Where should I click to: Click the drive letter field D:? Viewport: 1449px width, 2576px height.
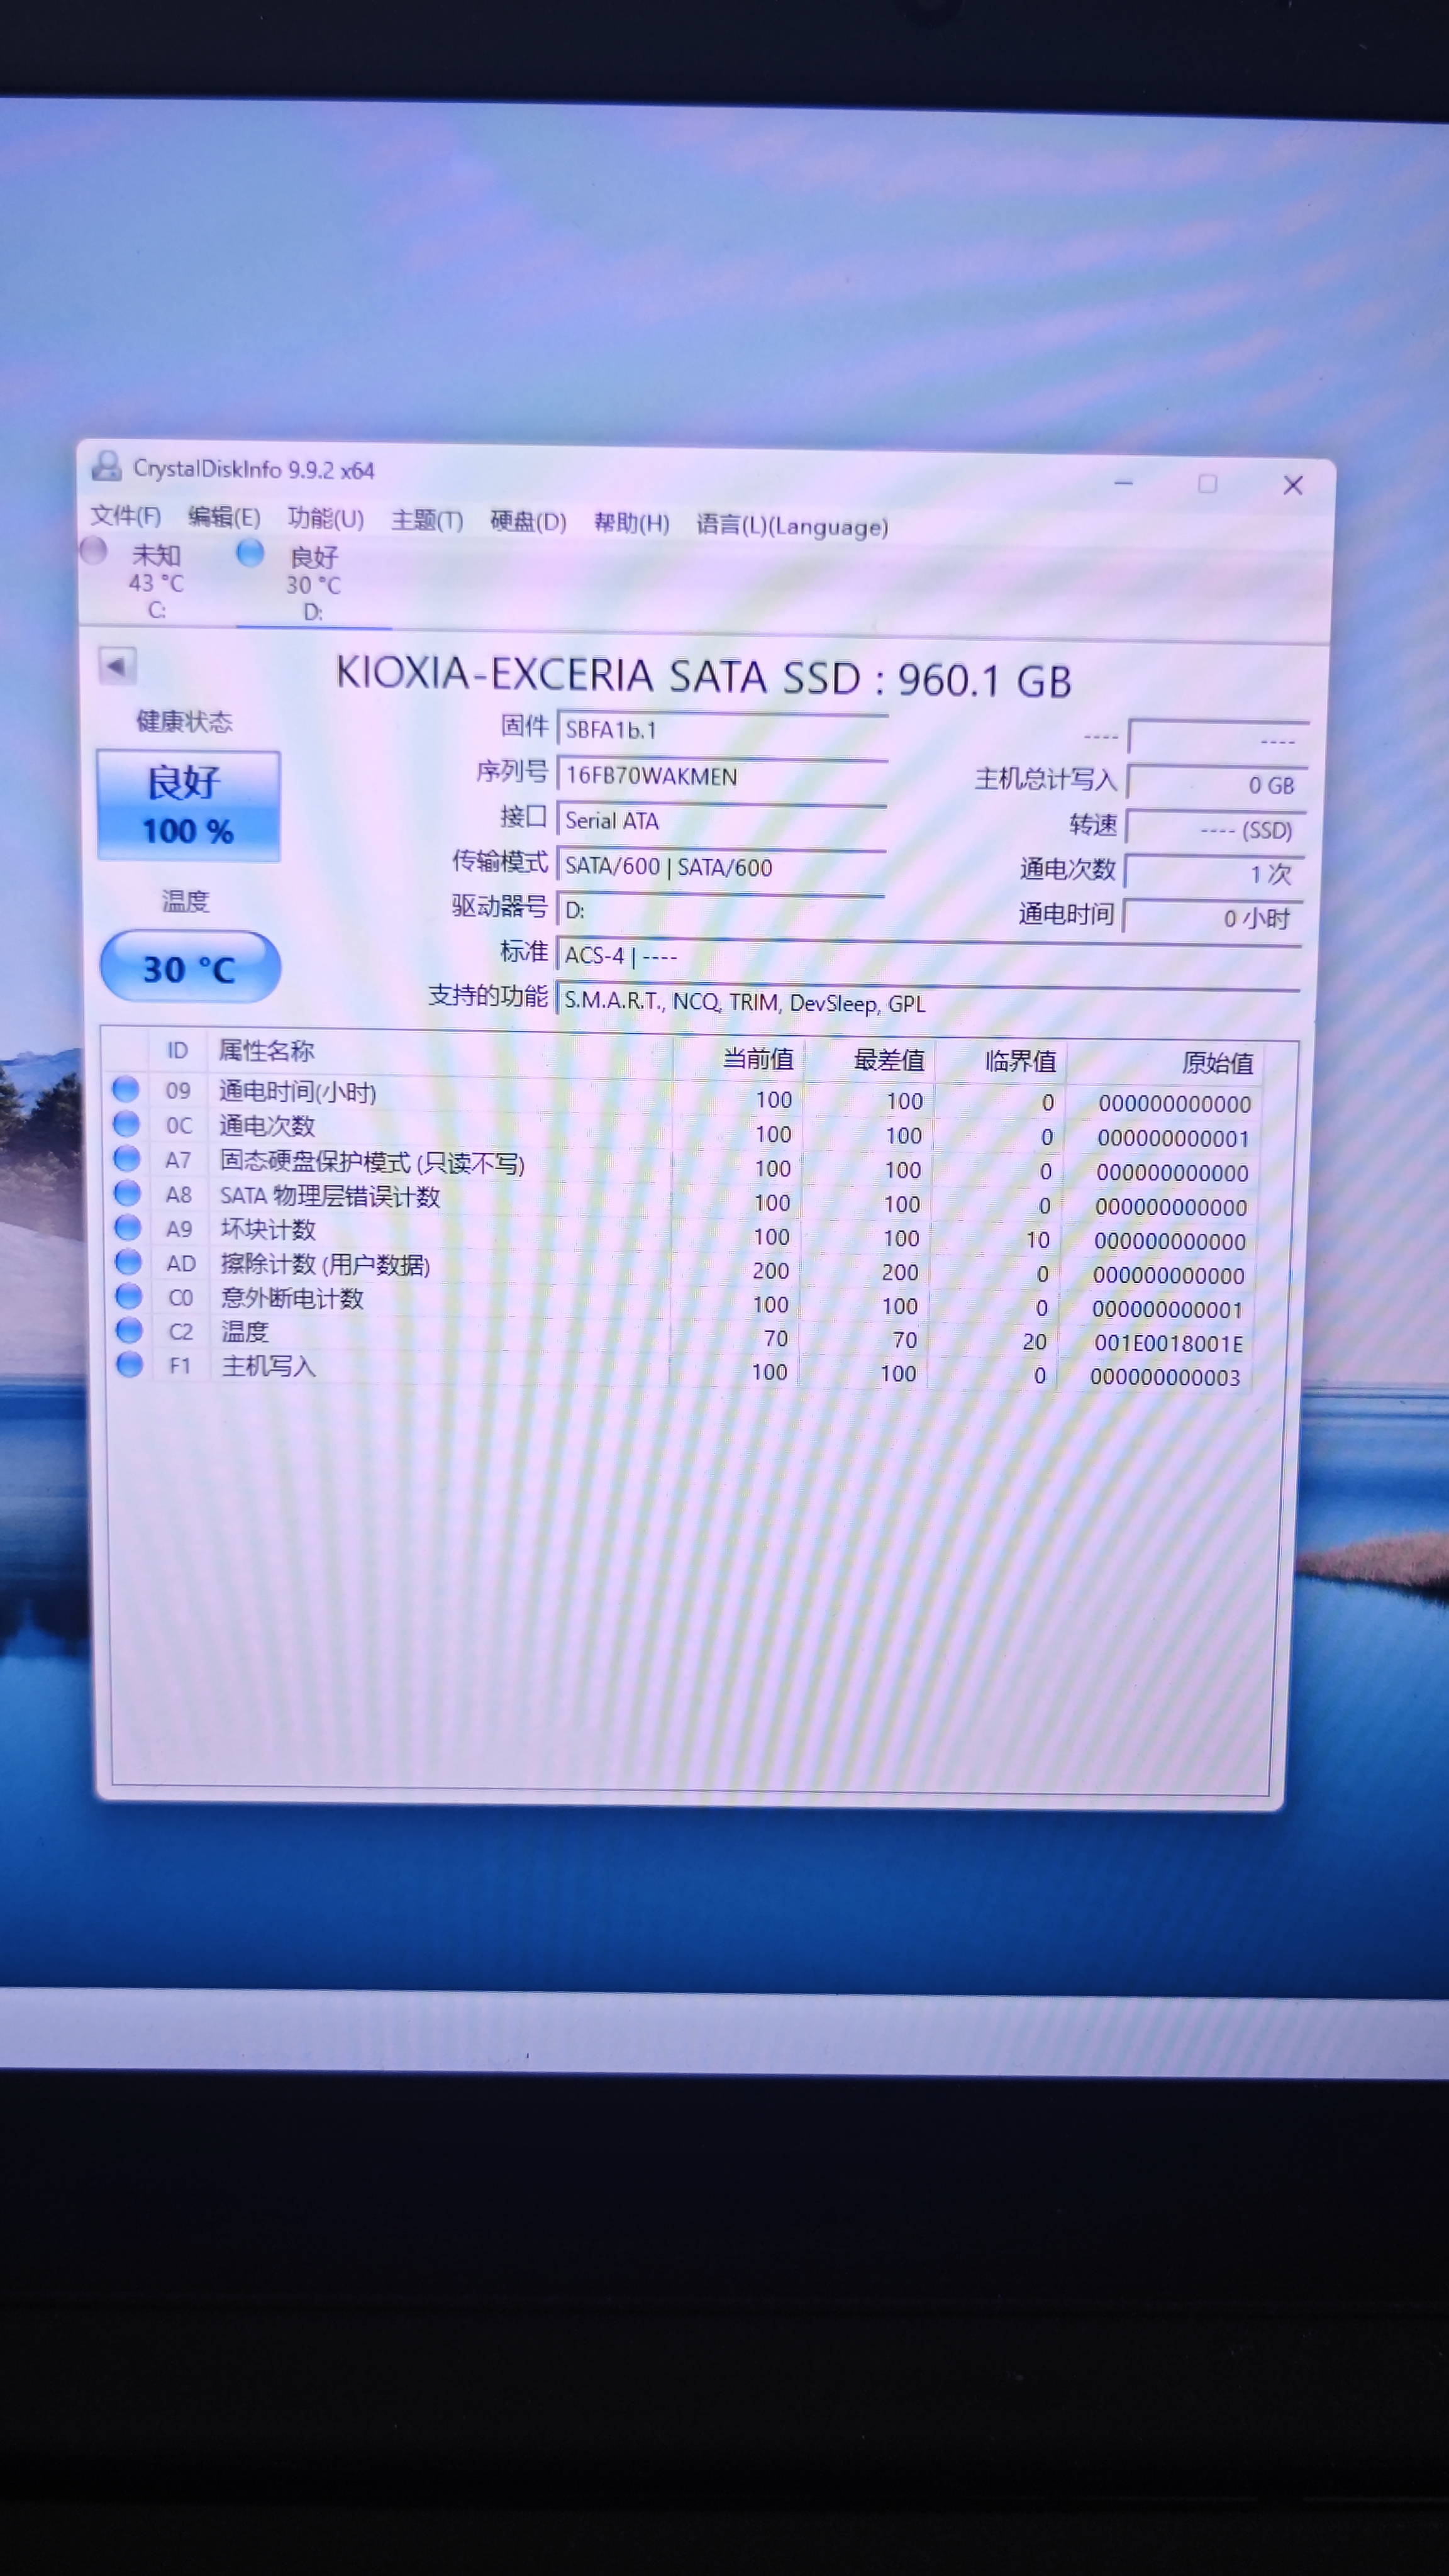point(720,911)
